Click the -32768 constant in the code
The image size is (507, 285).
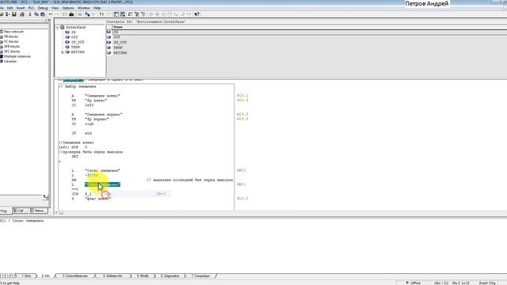pos(92,175)
